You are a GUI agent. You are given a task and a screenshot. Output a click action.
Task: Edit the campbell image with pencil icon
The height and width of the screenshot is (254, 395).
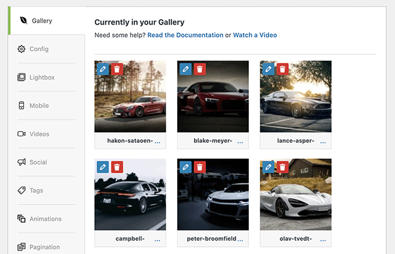[x=103, y=167]
